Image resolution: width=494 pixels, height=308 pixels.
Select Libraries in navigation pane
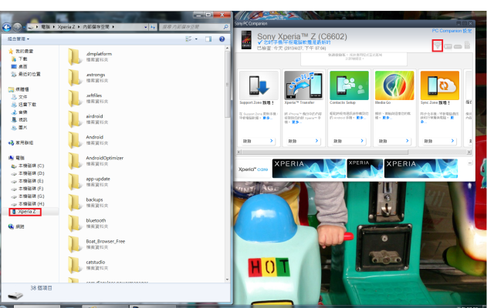click(19, 89)
